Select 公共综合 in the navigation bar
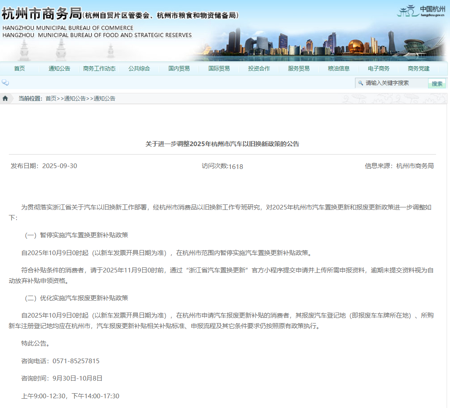450x408 pixels. pyautogui.click(x=139, y=68)
